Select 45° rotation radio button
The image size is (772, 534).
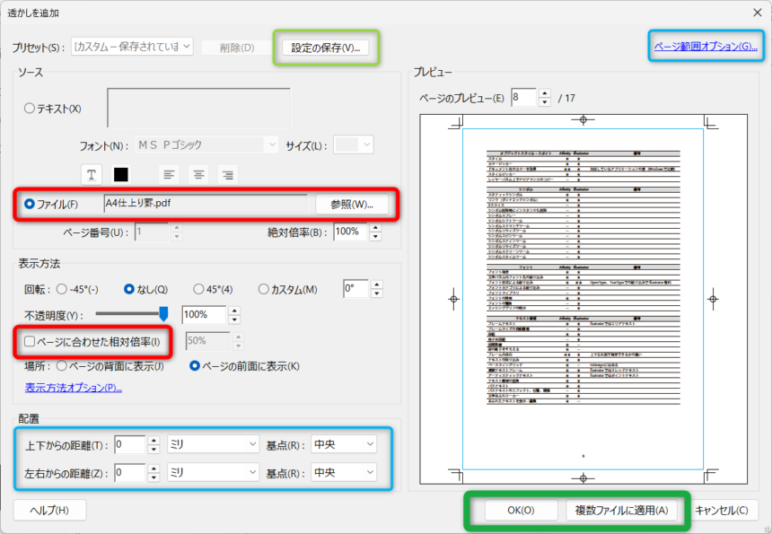click(x=200, y=289)
